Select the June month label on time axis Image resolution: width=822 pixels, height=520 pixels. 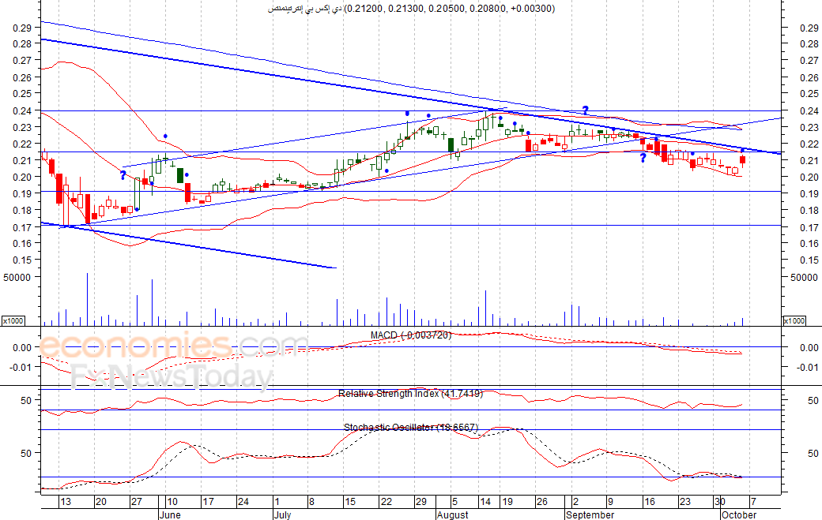pos(170,514)
